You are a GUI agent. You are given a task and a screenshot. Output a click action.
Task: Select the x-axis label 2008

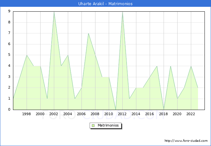(95, 114)
